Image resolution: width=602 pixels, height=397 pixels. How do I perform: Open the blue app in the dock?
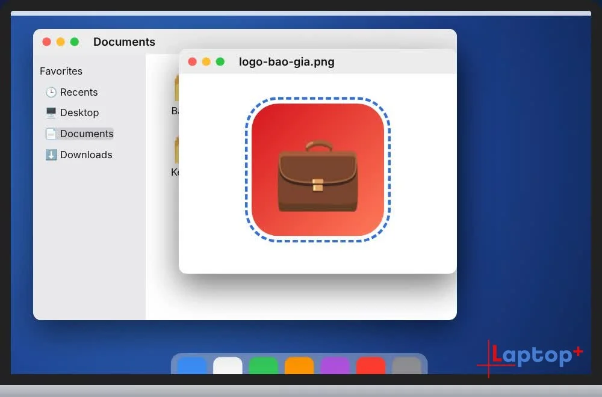tap(191, 366)
